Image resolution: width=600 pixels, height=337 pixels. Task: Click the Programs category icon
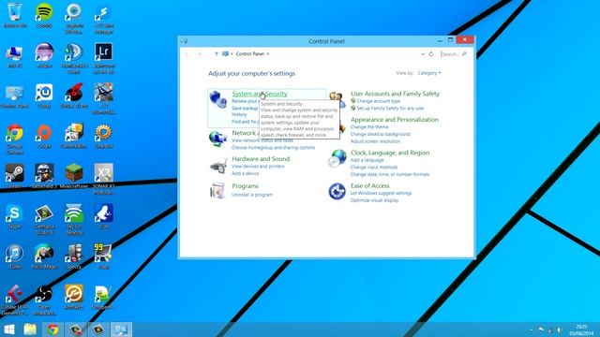(x=217, y=190)
